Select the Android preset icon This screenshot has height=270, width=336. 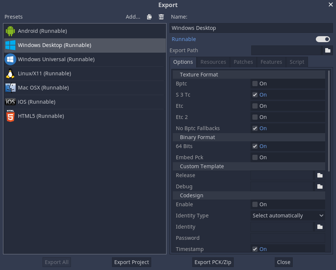coord(10,31)
